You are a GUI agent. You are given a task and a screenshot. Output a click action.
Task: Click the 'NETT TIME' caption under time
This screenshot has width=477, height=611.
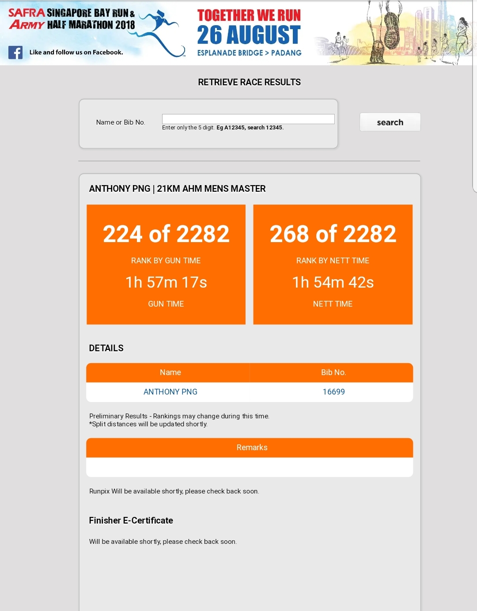tap(333, 304)
